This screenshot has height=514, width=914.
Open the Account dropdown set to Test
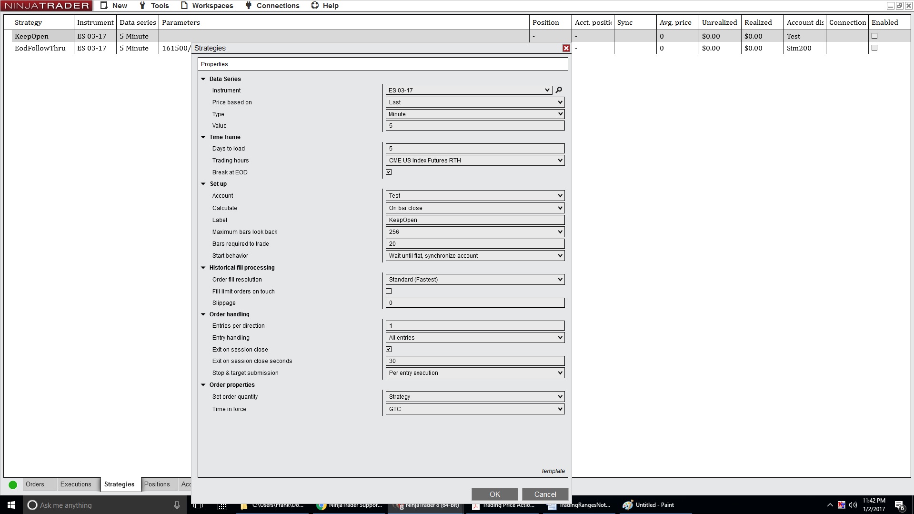coord(475,196)
